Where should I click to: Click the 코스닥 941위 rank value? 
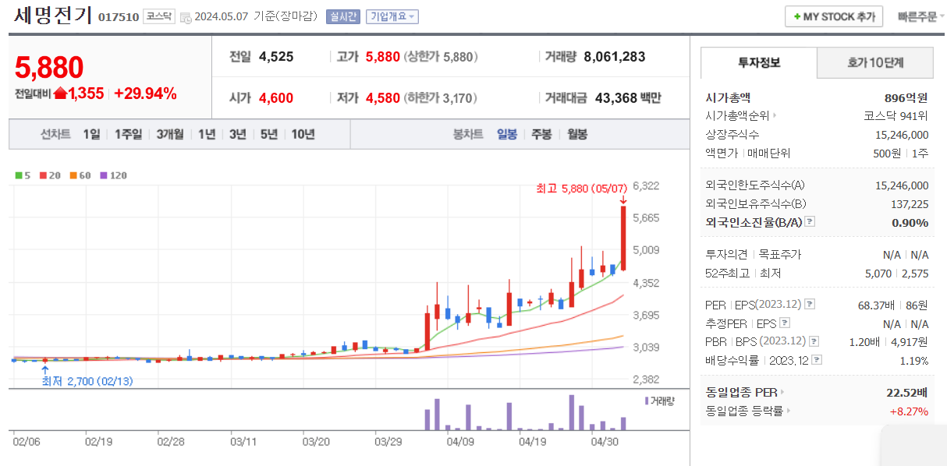coord(896,116)
